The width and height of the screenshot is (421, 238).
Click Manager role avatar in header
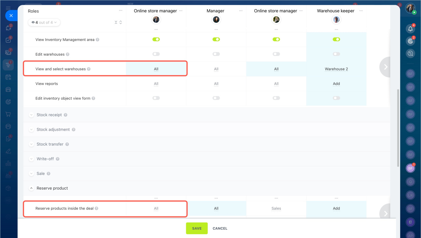pos(216,20)
